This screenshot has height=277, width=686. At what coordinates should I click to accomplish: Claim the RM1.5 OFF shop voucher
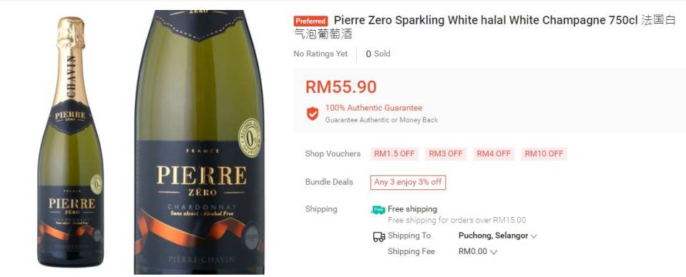click(394, 153)
